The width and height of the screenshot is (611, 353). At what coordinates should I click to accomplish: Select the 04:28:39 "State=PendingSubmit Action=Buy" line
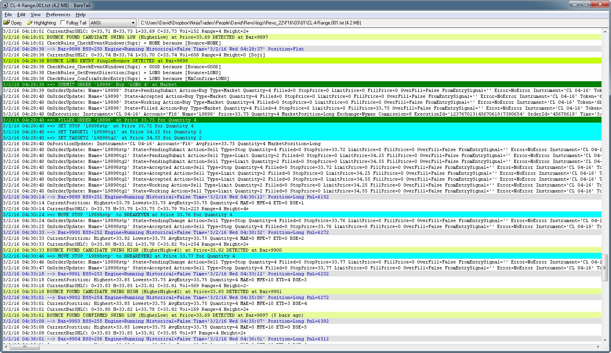click(x=302, y=90)
